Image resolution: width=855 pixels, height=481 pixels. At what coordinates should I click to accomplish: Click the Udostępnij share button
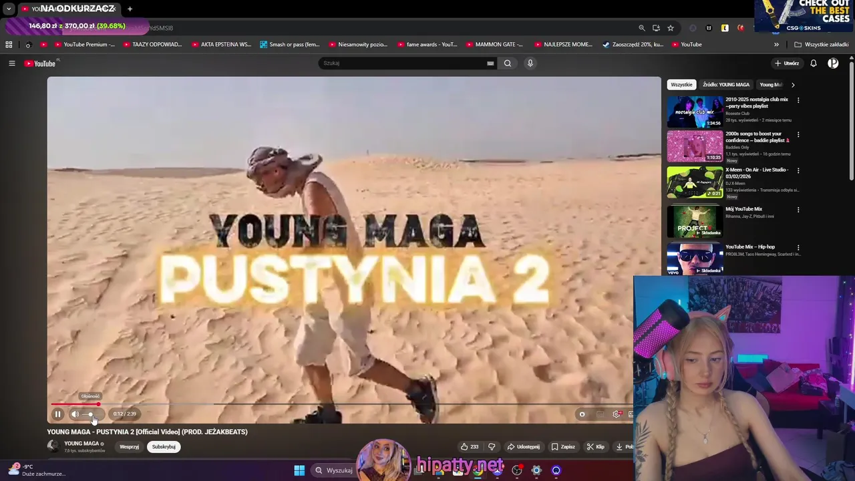524,447
